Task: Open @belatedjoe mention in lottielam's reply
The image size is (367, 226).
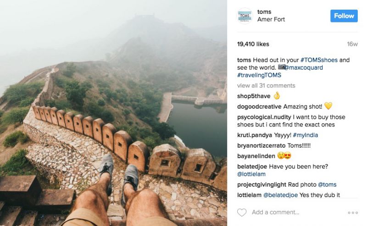Action: tap(280, 195)
